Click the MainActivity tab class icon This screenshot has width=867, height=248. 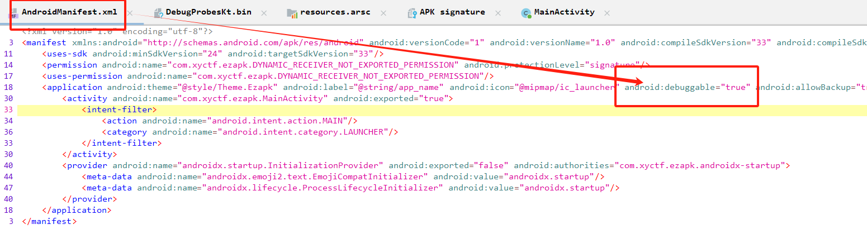[x=525, y=13]
